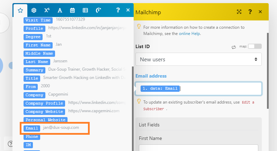Insert the Personal Website variable
Screen dimensions: 277x151
[x=45, y=120]
